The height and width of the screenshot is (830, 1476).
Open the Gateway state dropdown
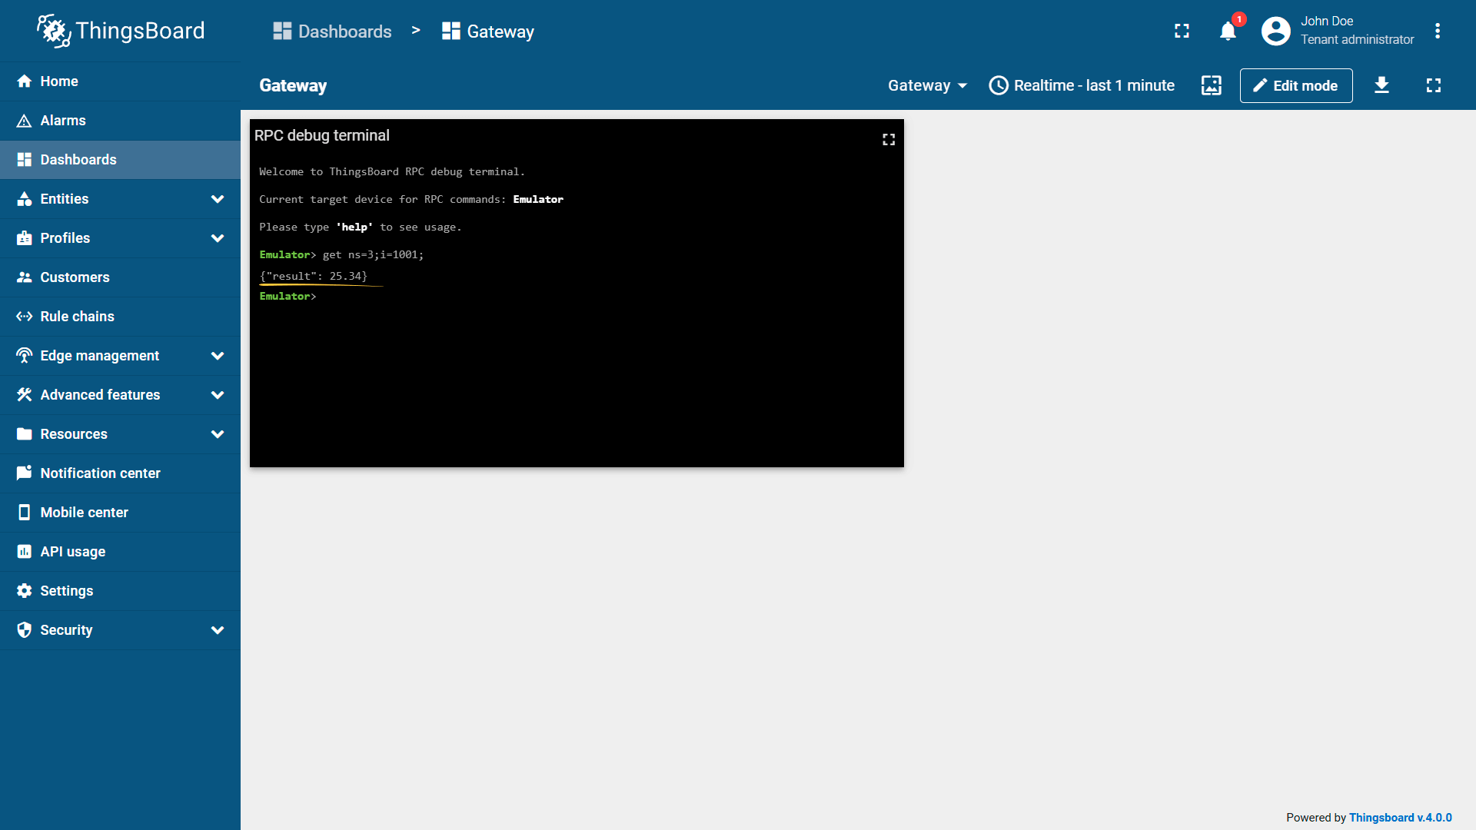(927, 85)
